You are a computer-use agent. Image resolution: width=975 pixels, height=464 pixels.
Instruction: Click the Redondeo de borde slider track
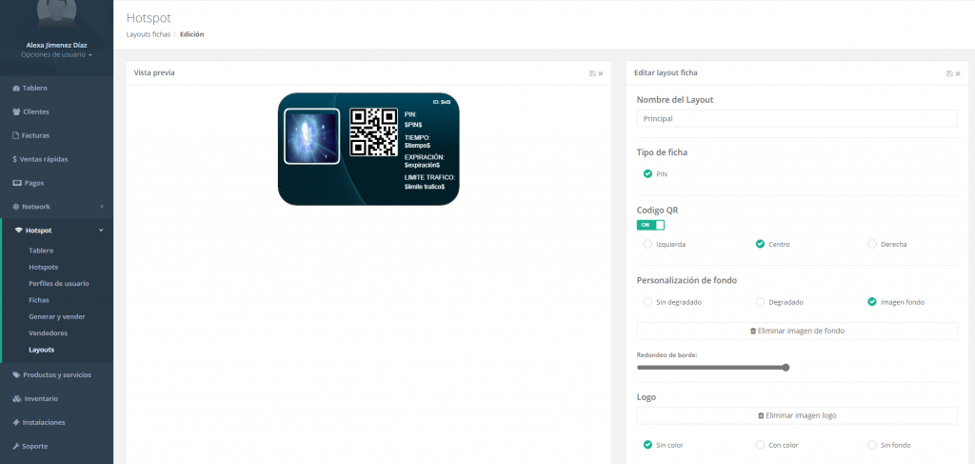coord(712,368)
